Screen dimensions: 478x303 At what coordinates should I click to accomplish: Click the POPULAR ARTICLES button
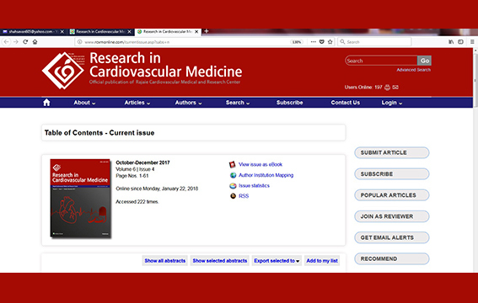click(x=392, y=195)
